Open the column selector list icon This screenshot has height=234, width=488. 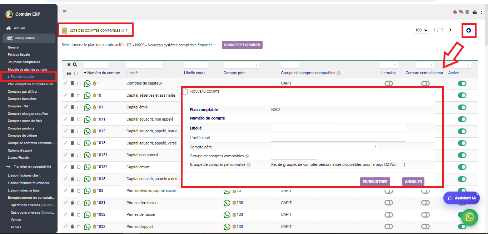69,73
